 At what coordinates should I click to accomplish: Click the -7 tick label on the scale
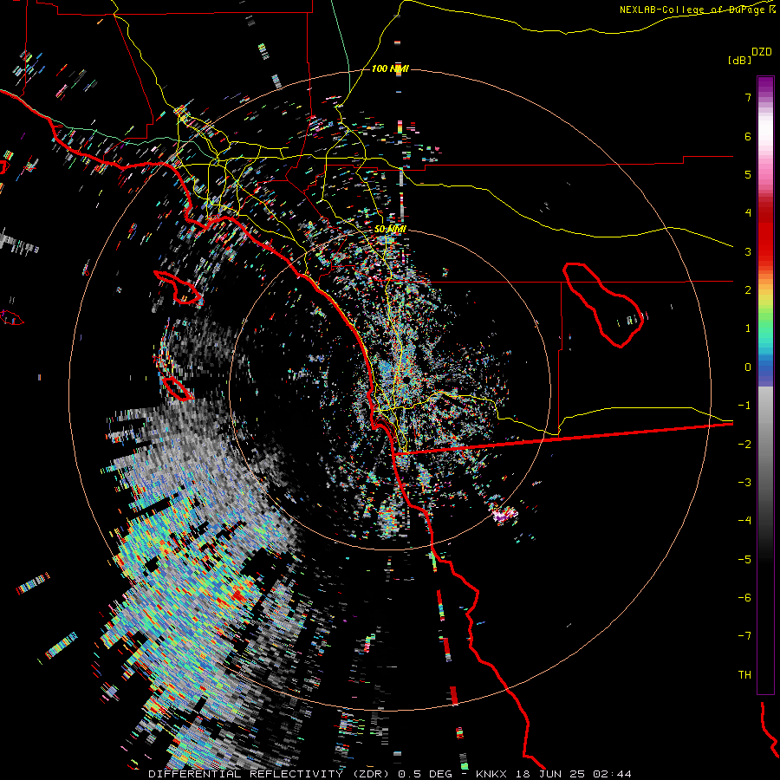[744, 636]
